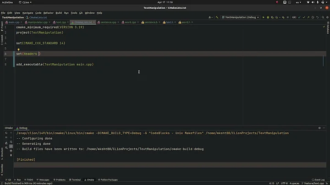The width and height of the screenshot is (330, 185).
Task: Open Search Everywhere magnifier icon
Action: point(322,17)
